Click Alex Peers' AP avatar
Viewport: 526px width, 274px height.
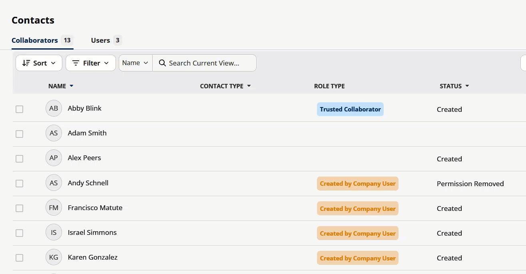54,158
